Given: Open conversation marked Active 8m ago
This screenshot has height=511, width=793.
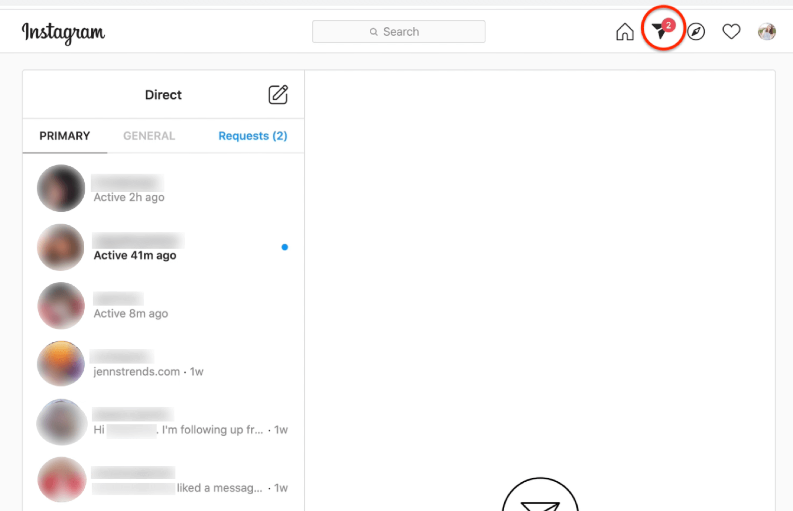Looking at the screenshot, I should point(164,306).
